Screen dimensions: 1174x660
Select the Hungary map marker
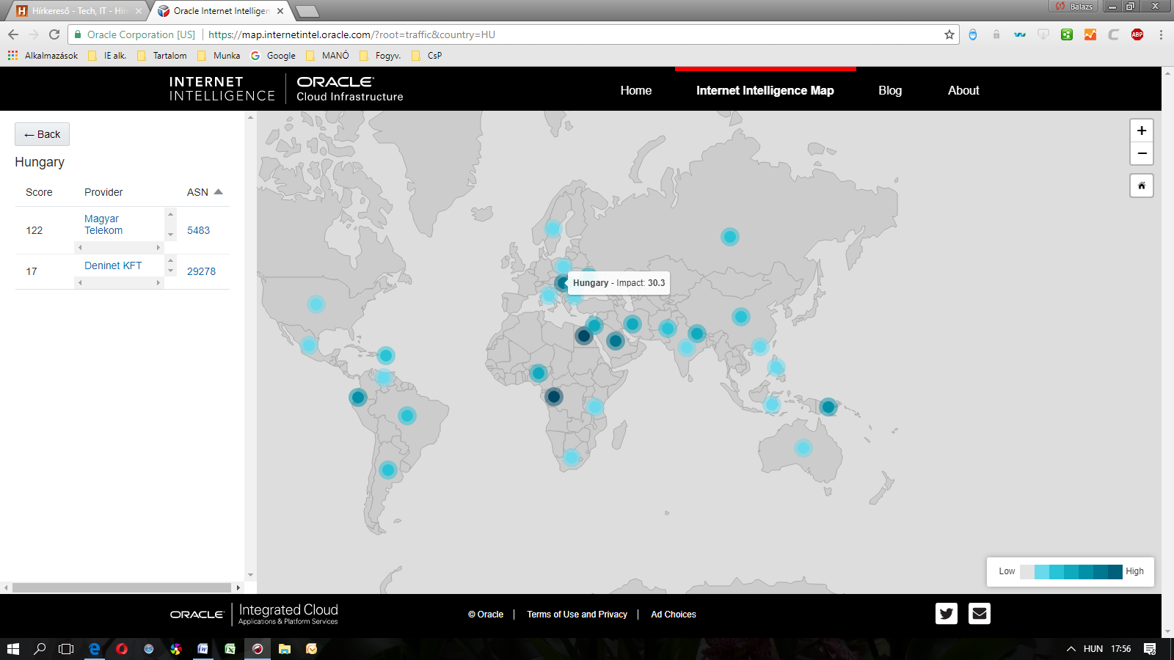point(562,282)
